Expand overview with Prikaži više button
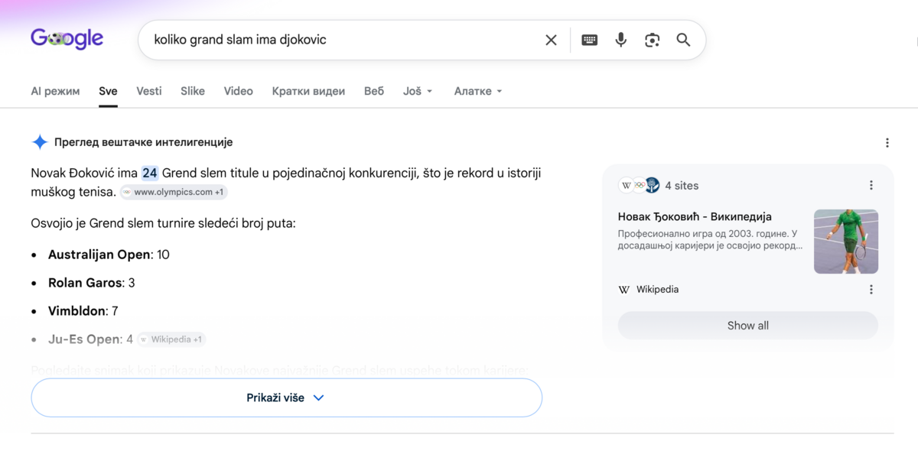Viewport: 918px width, 451px height. pos(286,397)
